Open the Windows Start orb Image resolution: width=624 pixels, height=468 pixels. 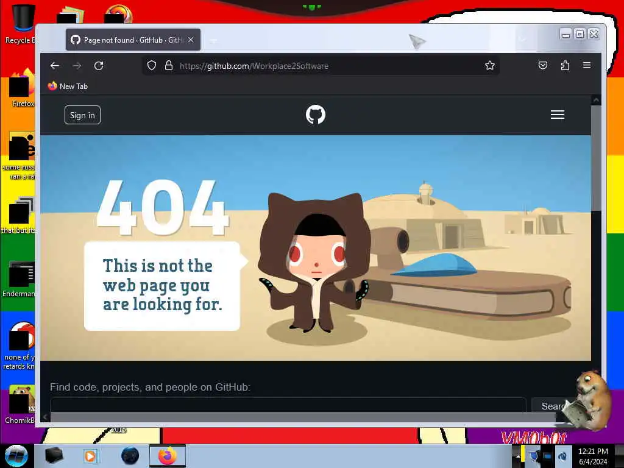point(16,456)
